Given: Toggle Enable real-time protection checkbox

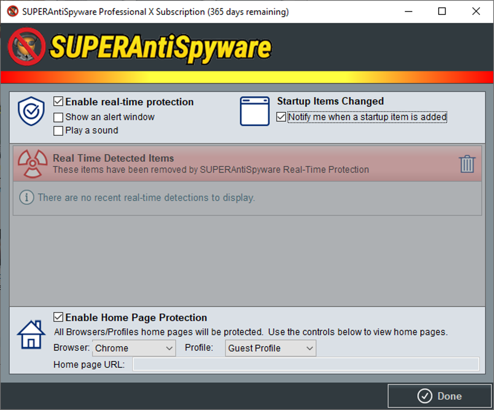Looking at the screenshot, I should [x=58, y=102].
